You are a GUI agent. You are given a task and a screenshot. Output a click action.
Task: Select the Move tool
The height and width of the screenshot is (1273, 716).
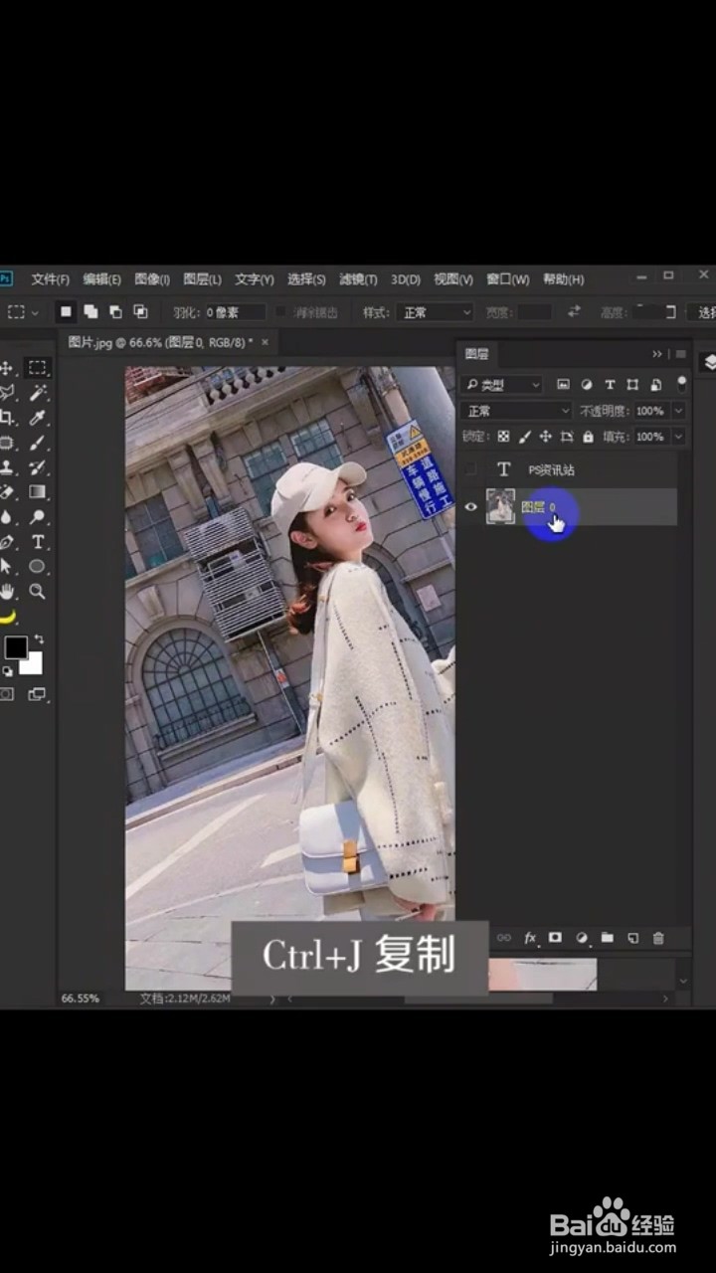pos(7,368)
